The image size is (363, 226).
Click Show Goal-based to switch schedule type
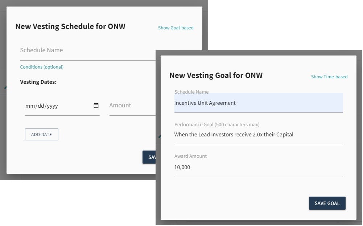tap(176, 28)
